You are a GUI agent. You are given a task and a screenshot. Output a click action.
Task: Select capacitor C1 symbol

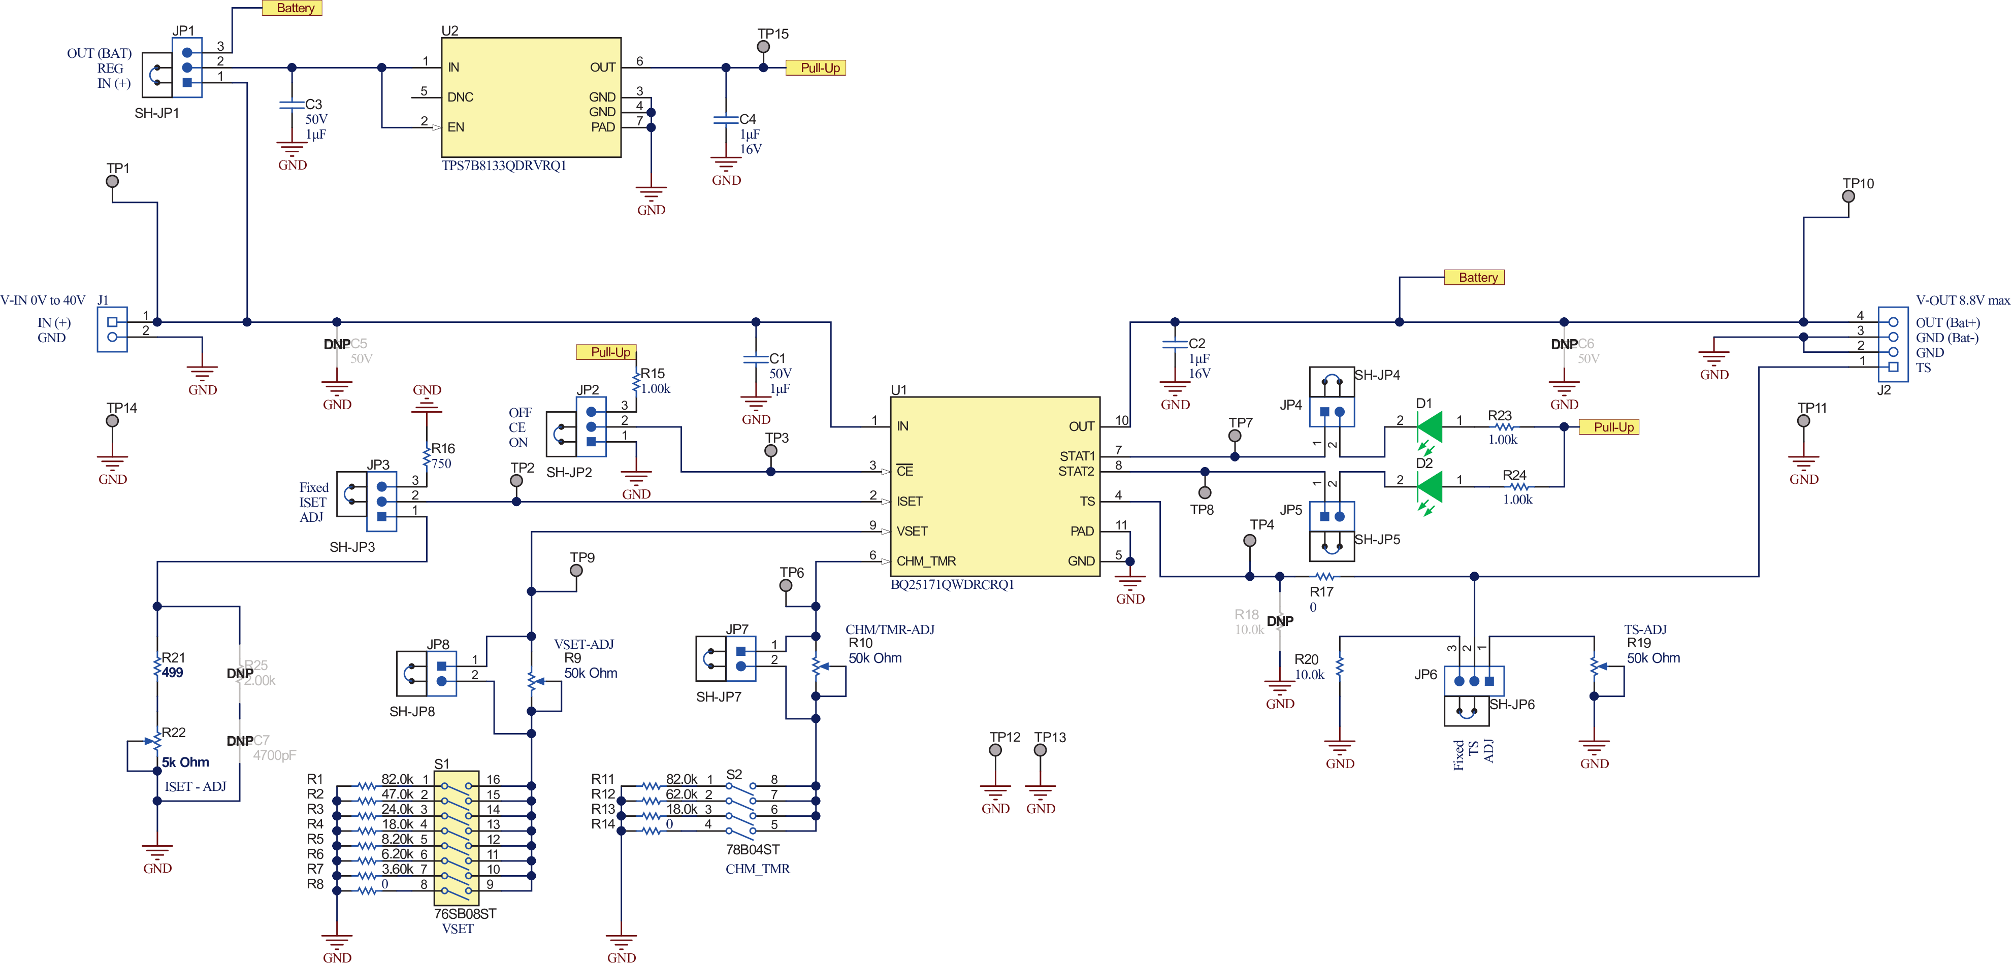coord(756,359)
